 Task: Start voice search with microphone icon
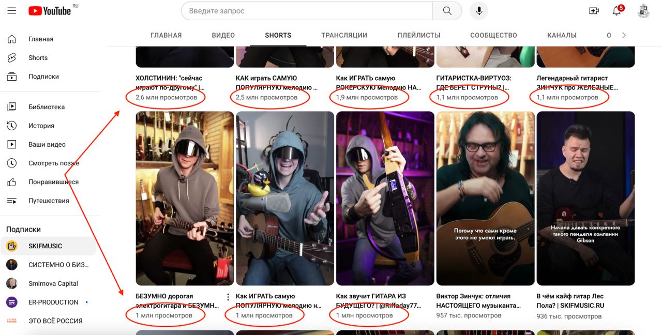pos(479,11)
